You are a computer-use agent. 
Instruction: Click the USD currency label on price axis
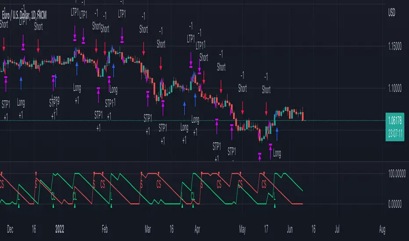[391, 13]
